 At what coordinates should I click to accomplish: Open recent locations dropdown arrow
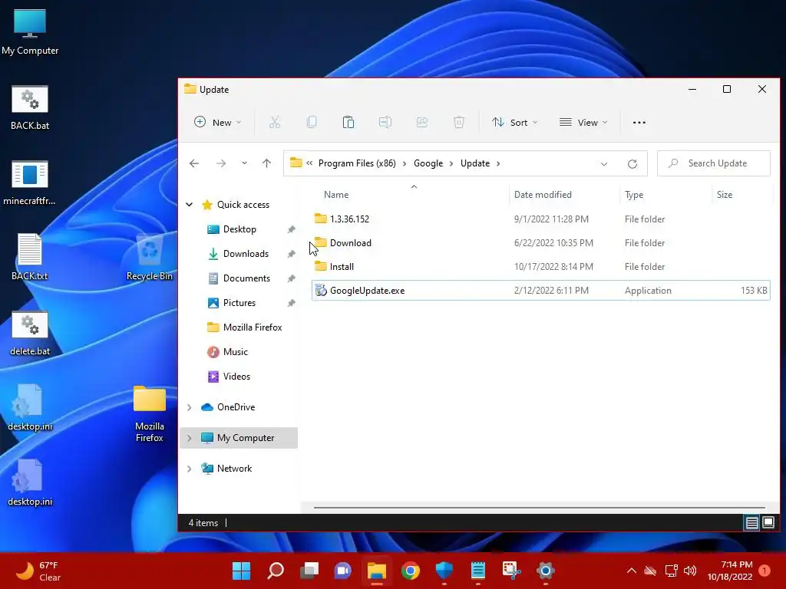[x=244, y=163]
